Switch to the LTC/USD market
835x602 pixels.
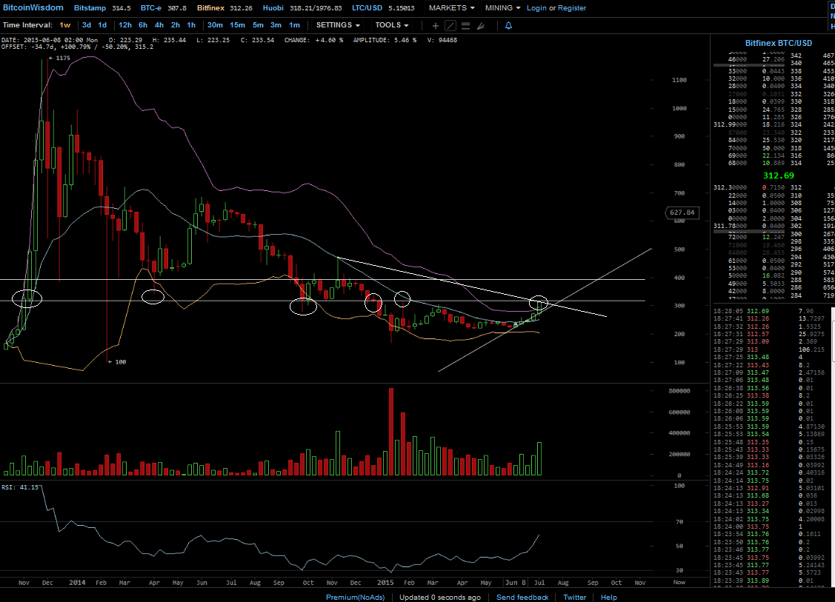click(367, 8)
